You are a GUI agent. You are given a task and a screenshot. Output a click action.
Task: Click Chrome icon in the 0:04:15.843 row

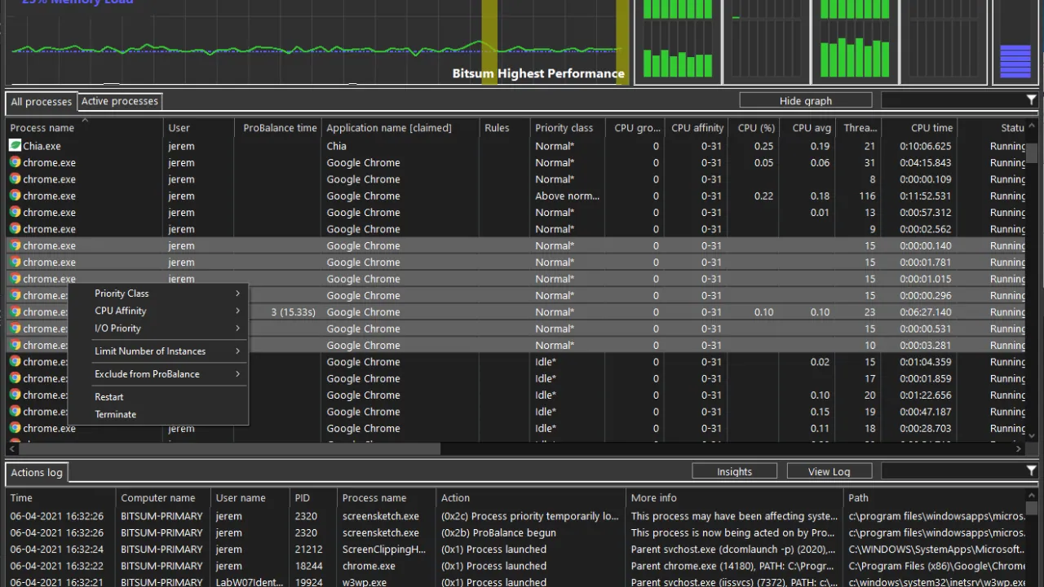click(15, 162)
